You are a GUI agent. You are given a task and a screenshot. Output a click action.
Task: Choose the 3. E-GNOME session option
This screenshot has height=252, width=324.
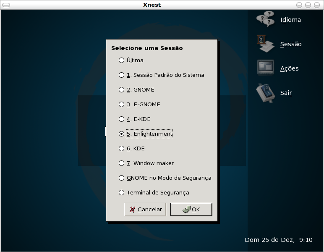click(x=139, y=104)
